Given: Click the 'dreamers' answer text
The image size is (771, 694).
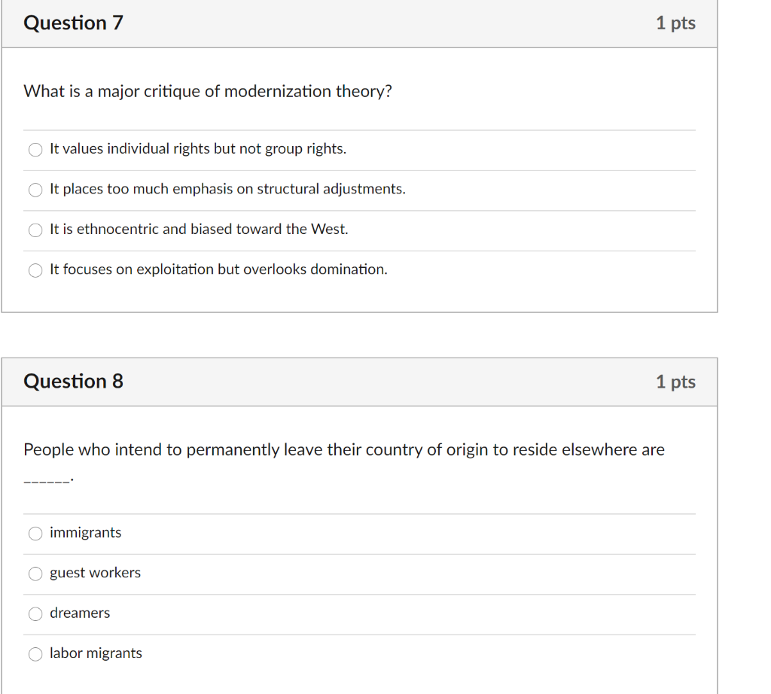Looking at the screenshot, I should pos(80,613).
